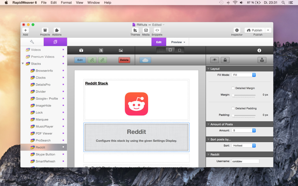
Task: Toggle the lock stack button
Action: click(225, 60)
